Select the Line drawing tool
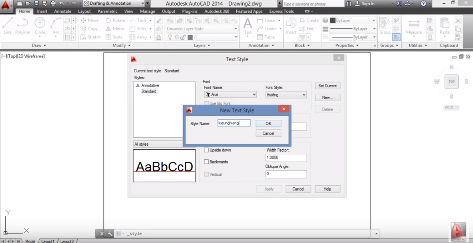This screenshot has height=243, width=473. pos(7,28)
